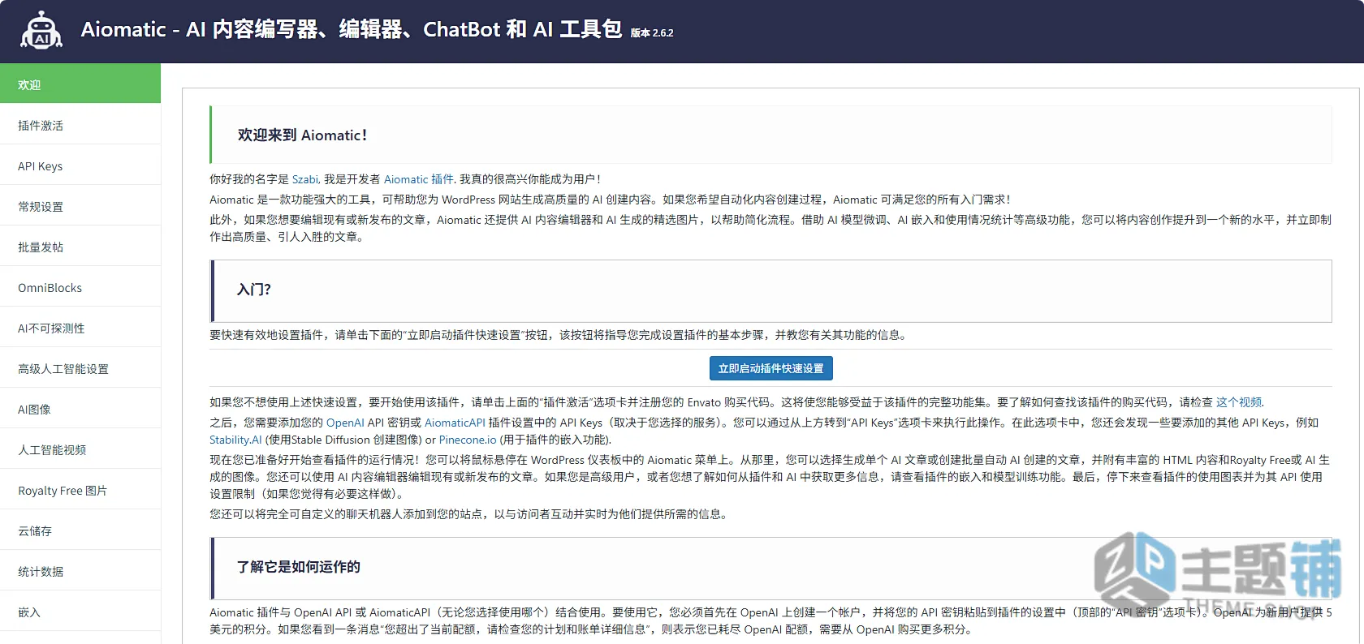Go to the 云储存 tab
1364x644 pixels.
[80, 530]
